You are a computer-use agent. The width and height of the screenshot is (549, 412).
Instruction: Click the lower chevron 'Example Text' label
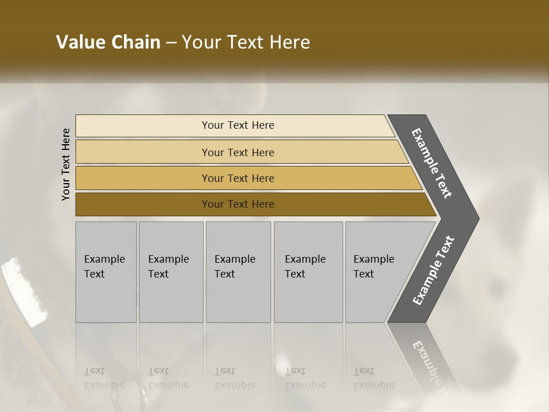pos(433,271)
